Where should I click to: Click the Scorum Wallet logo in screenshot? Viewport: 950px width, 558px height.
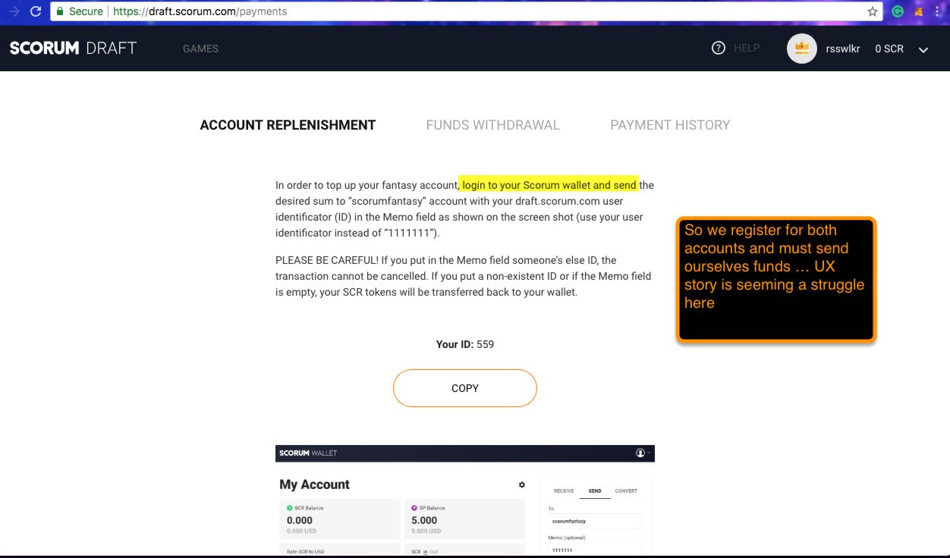coord(308,453)
